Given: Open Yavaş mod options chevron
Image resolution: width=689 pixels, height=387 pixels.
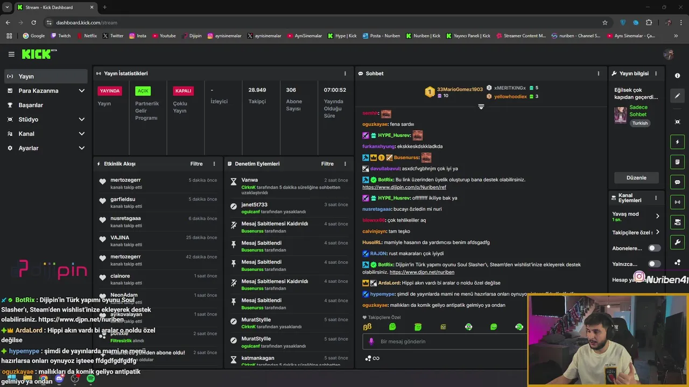Looking at the screenshot, I should [657, 216].
